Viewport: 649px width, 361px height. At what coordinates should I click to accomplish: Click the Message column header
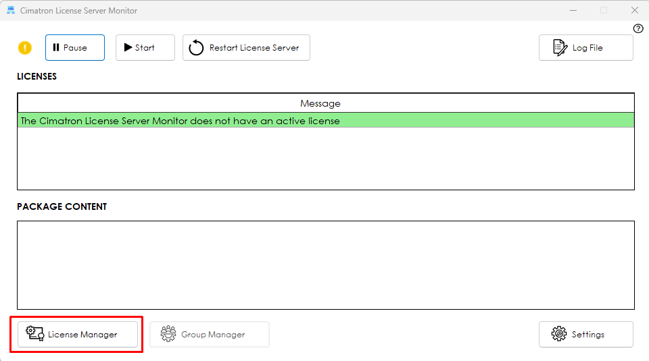point(326,103)
